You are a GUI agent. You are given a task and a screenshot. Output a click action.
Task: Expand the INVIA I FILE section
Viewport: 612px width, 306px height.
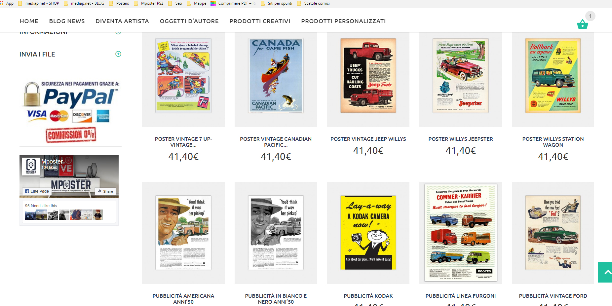[118, 54]
